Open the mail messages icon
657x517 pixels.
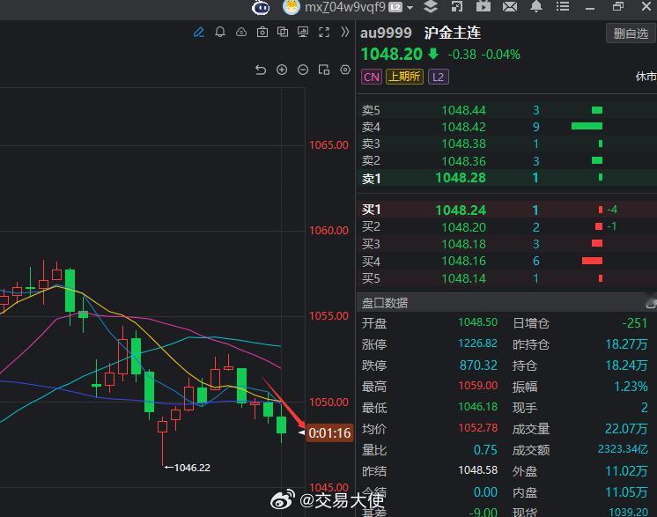coord(510,7)
